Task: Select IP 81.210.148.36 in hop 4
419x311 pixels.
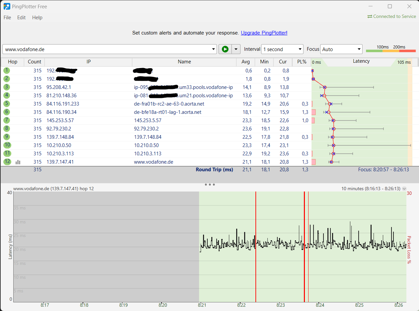Action: (x=61, y=96)
